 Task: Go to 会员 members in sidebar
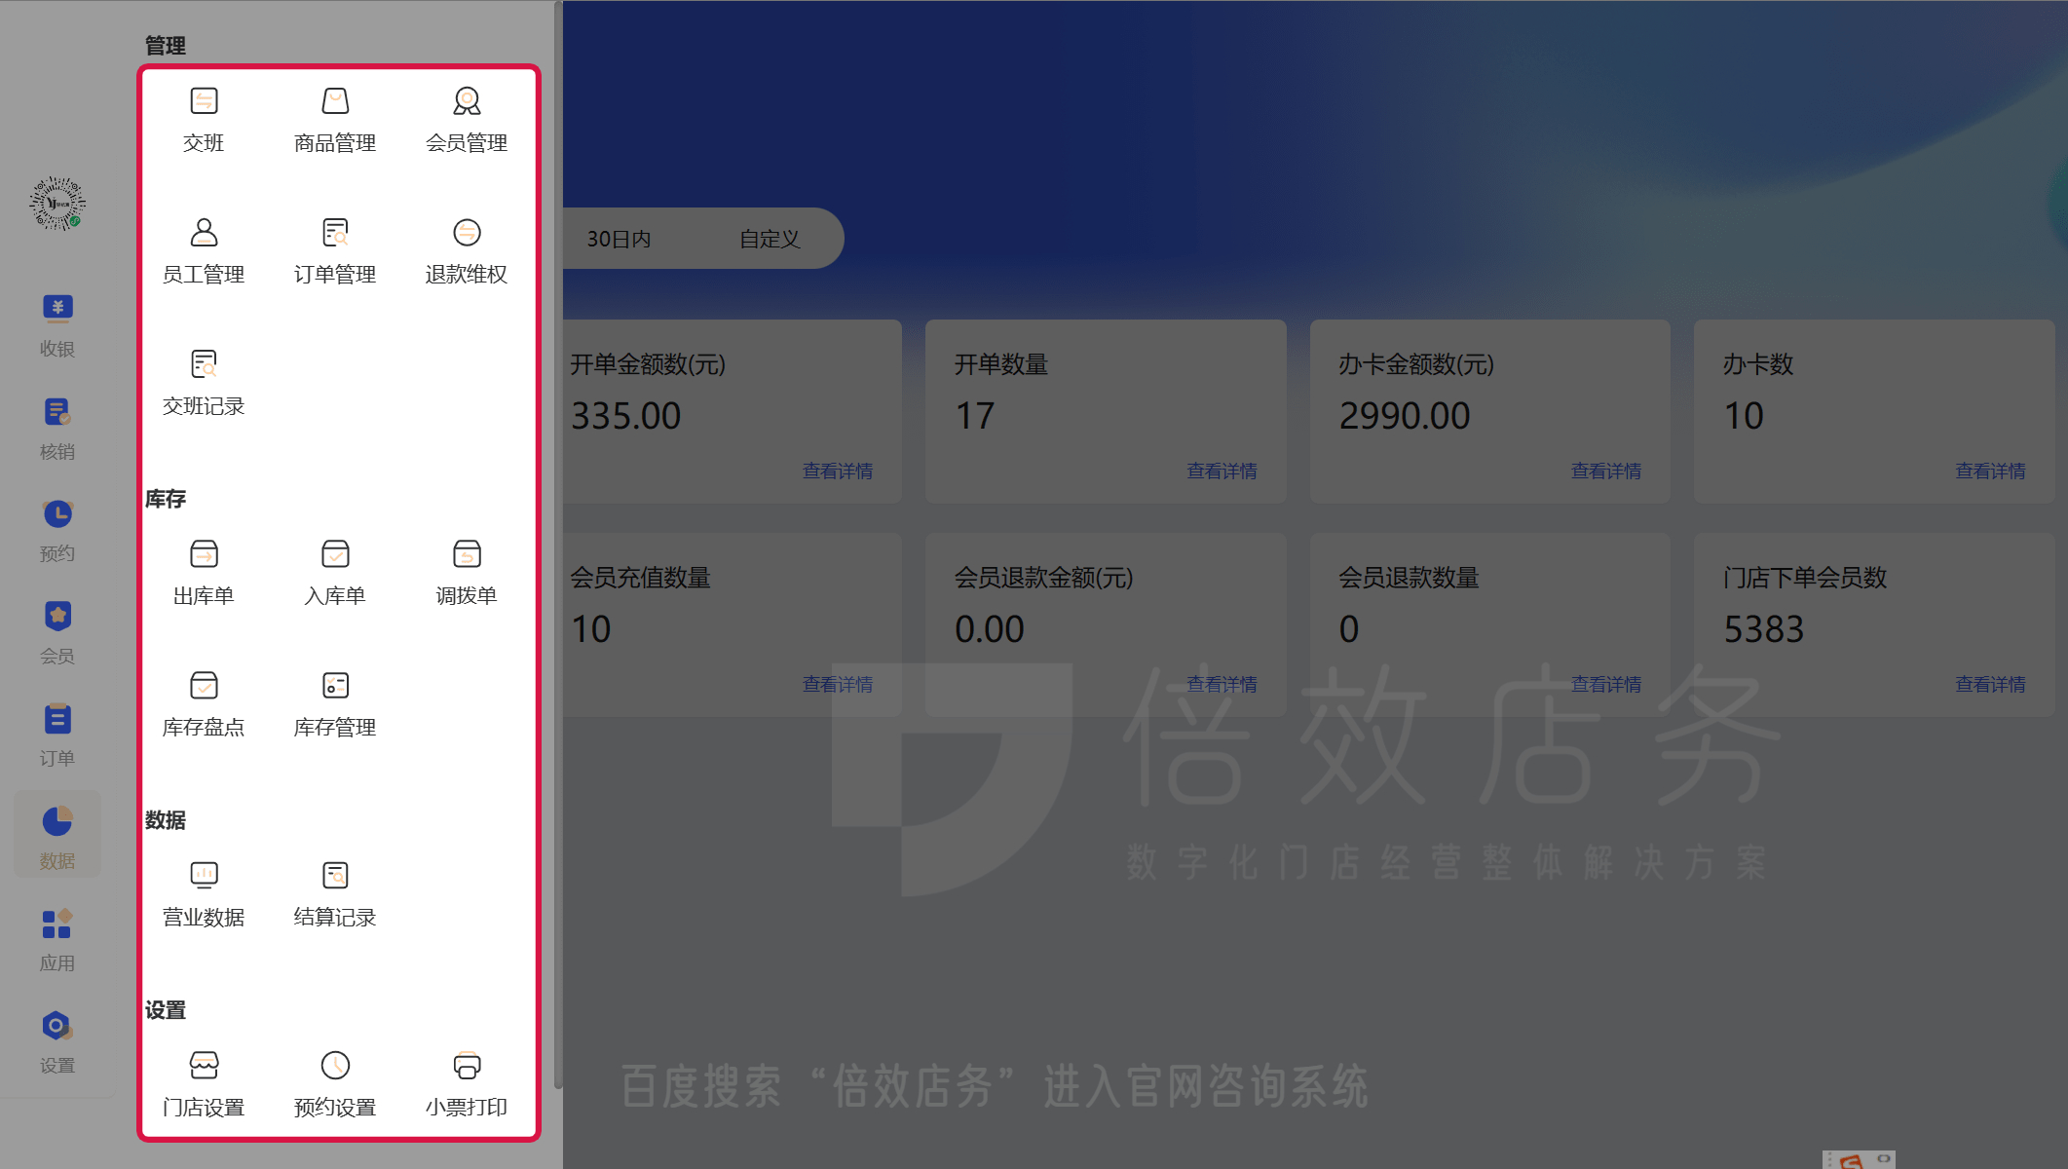57,633
